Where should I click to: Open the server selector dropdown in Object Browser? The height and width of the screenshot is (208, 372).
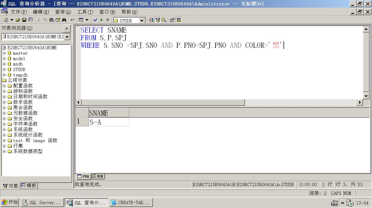coord(67,37)
